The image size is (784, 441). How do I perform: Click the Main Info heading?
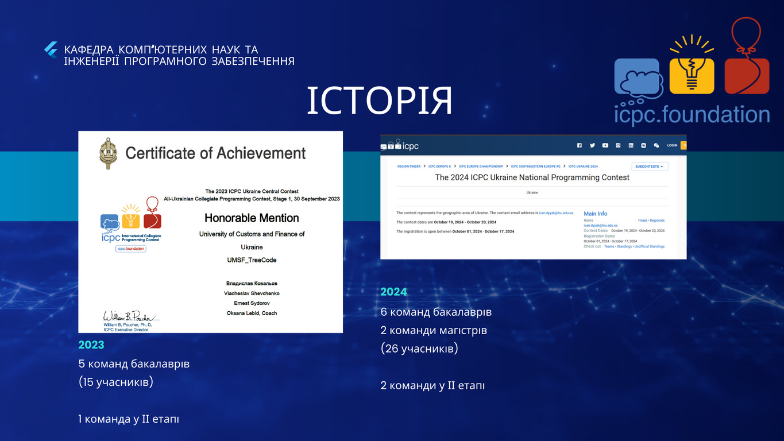pos(596,214)
